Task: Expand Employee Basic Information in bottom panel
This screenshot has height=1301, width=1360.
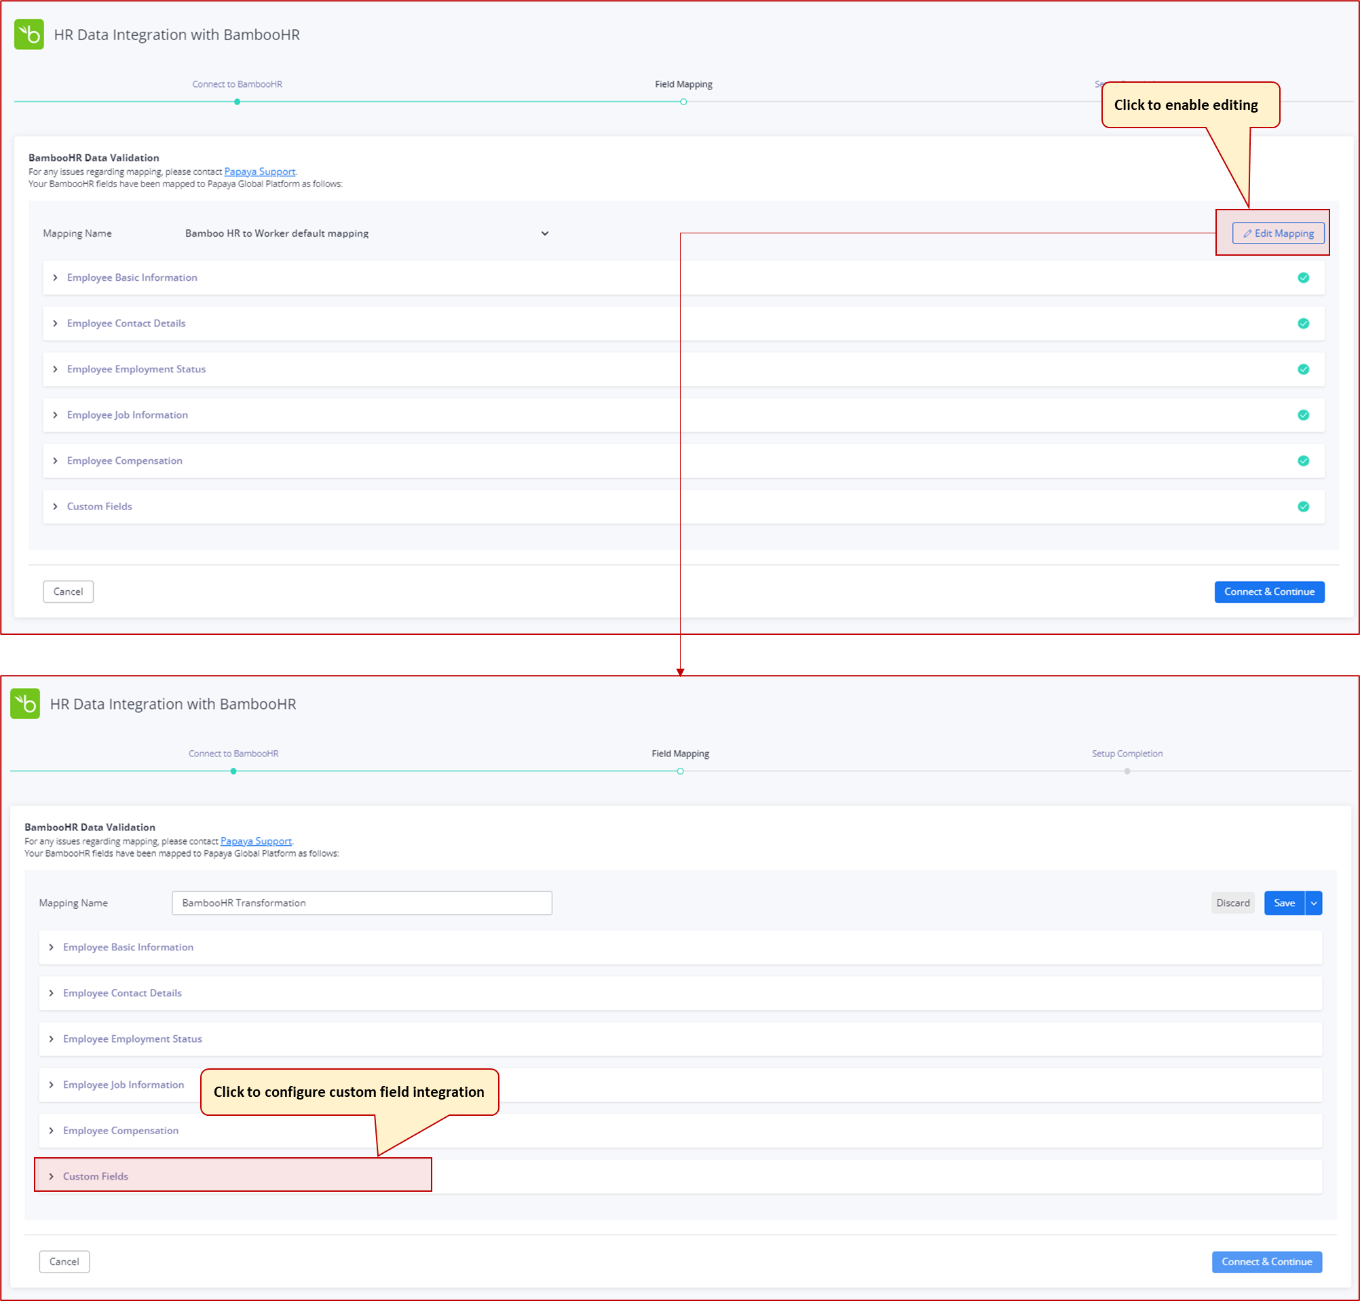Action: pyautogui.click(x=52, y=947)
